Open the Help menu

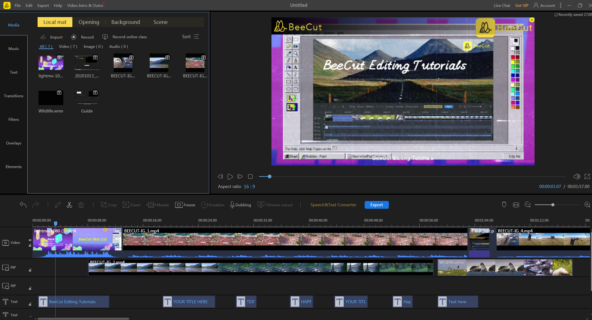pyautogui.click(x=58, y=5)
